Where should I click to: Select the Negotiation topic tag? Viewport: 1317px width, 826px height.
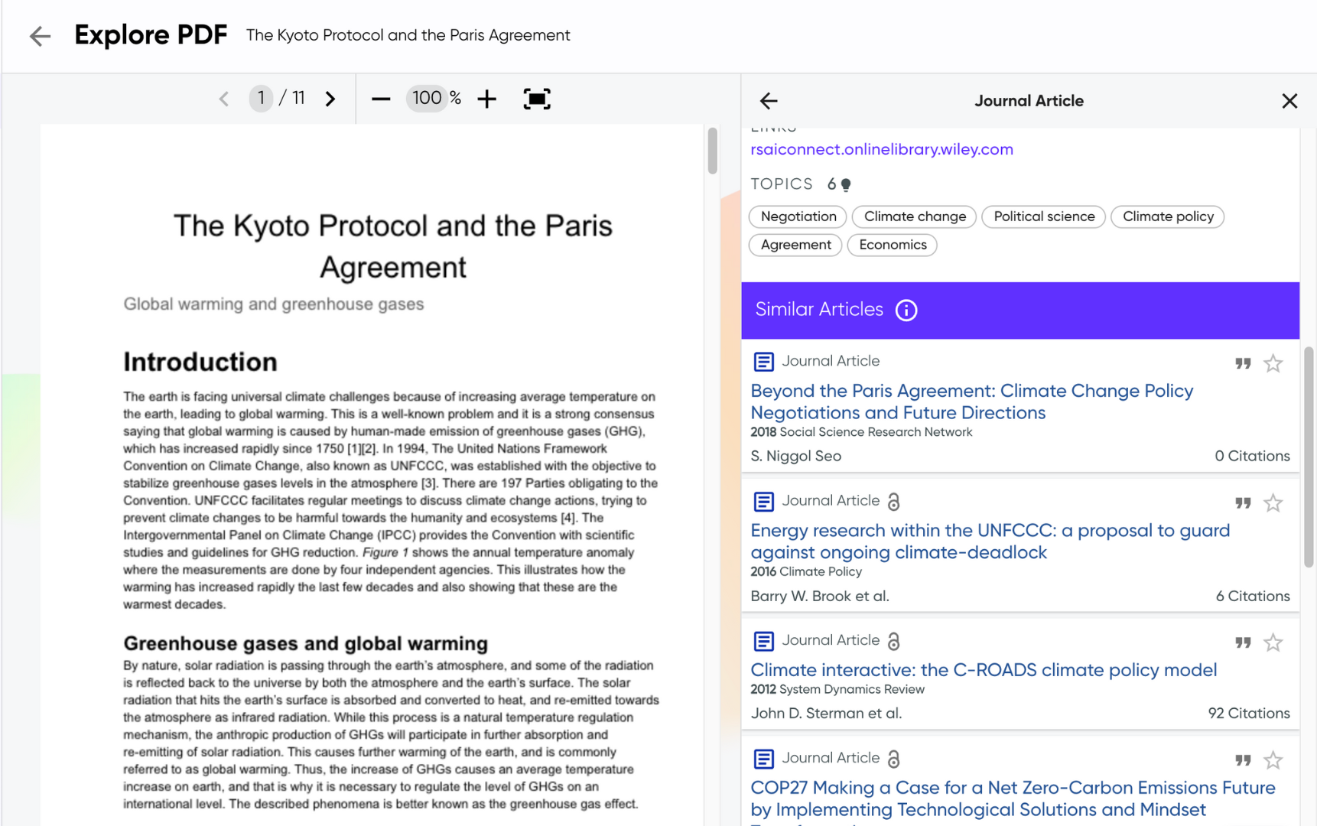(798, 217)
